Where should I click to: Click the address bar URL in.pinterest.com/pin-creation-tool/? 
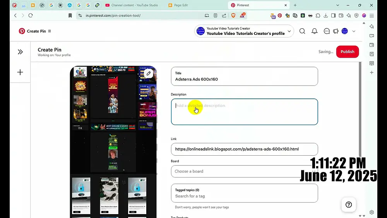pos(113,15)
